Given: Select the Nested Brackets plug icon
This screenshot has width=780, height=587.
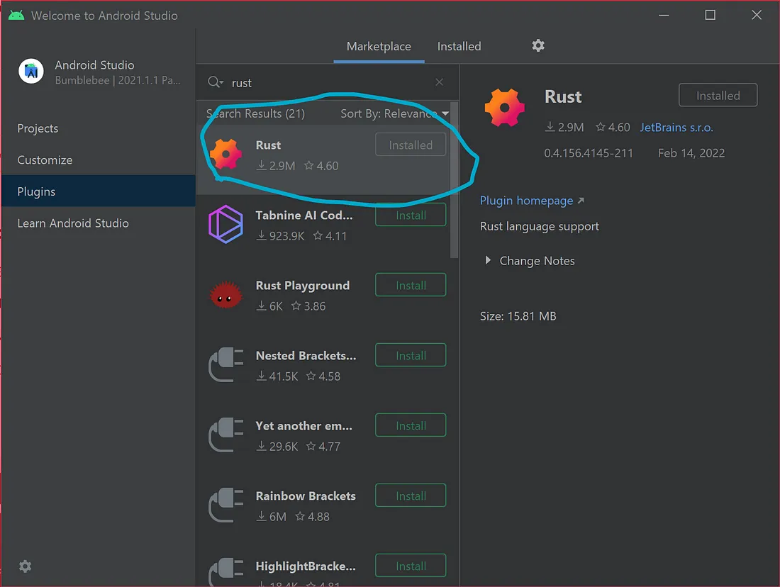Looking at the screenshot, I should [225, 364].
